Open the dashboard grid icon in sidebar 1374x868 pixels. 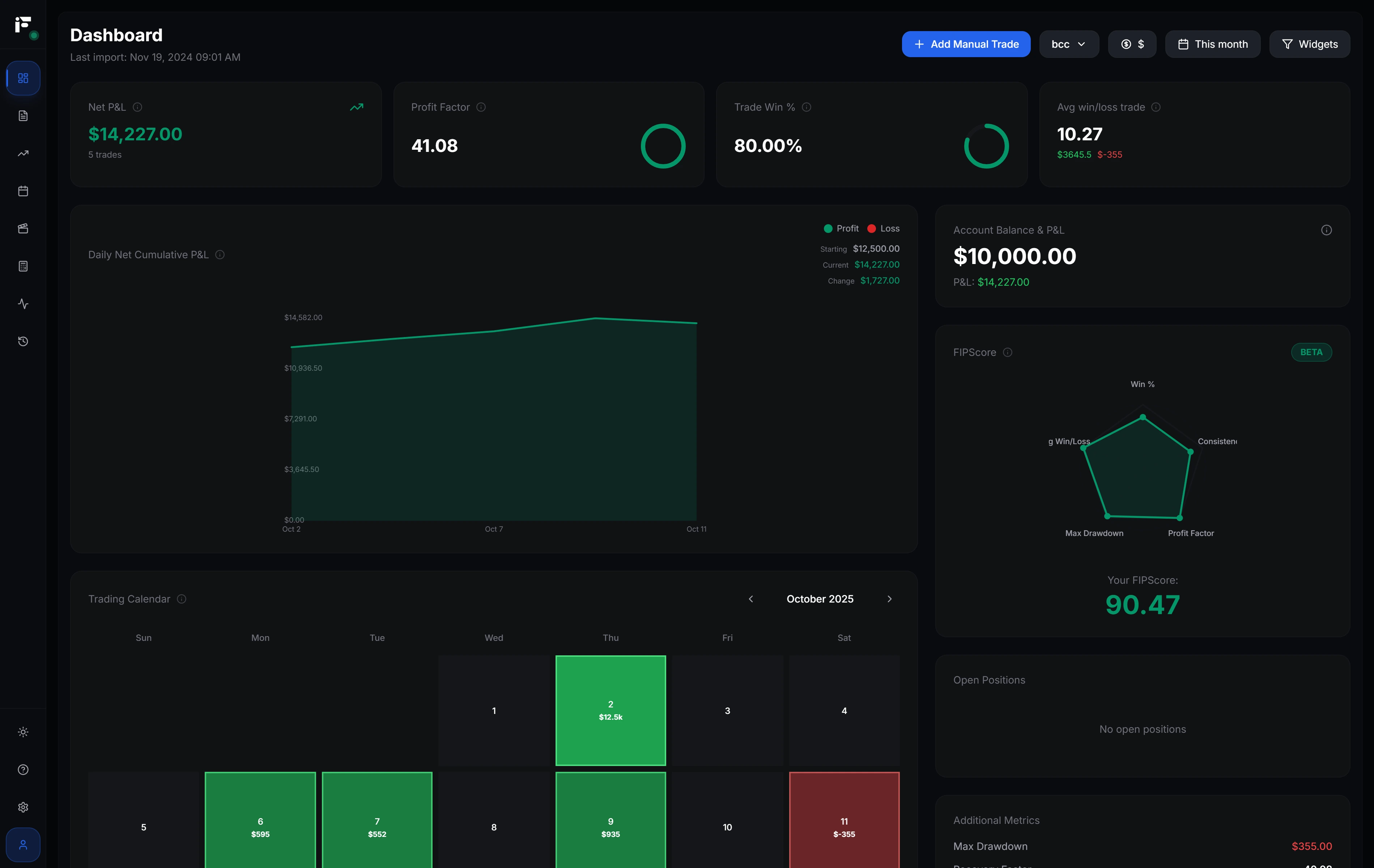[23, 78]
